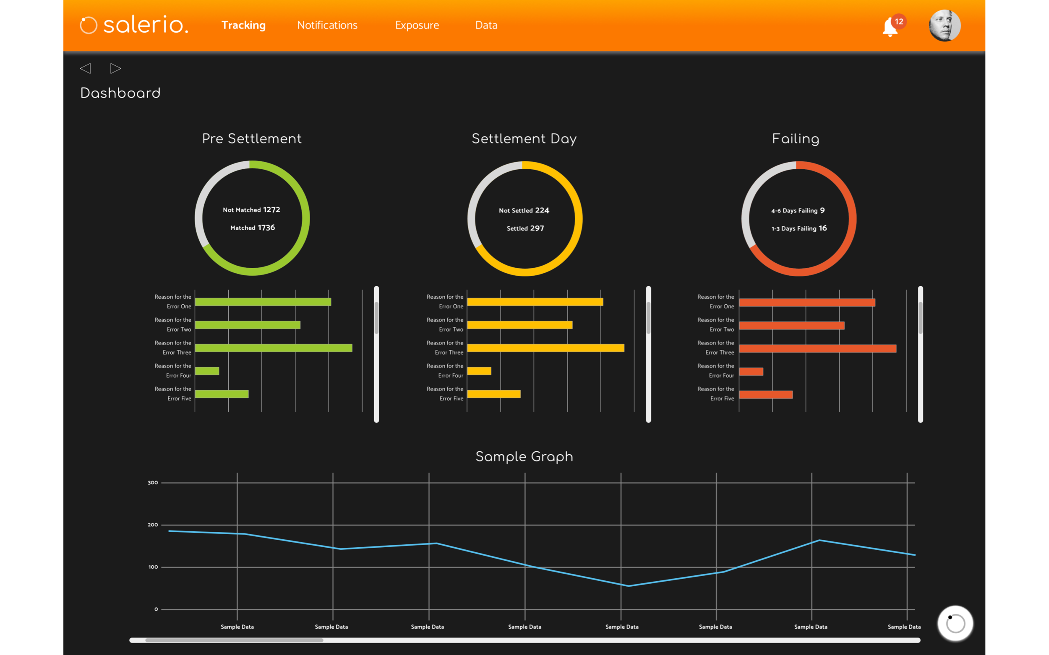This screenshot has height=655, width=1049.
Task: Click Failing bar chart vertical scrollbar
Action: pyautogui.click(x=920, y=318)
